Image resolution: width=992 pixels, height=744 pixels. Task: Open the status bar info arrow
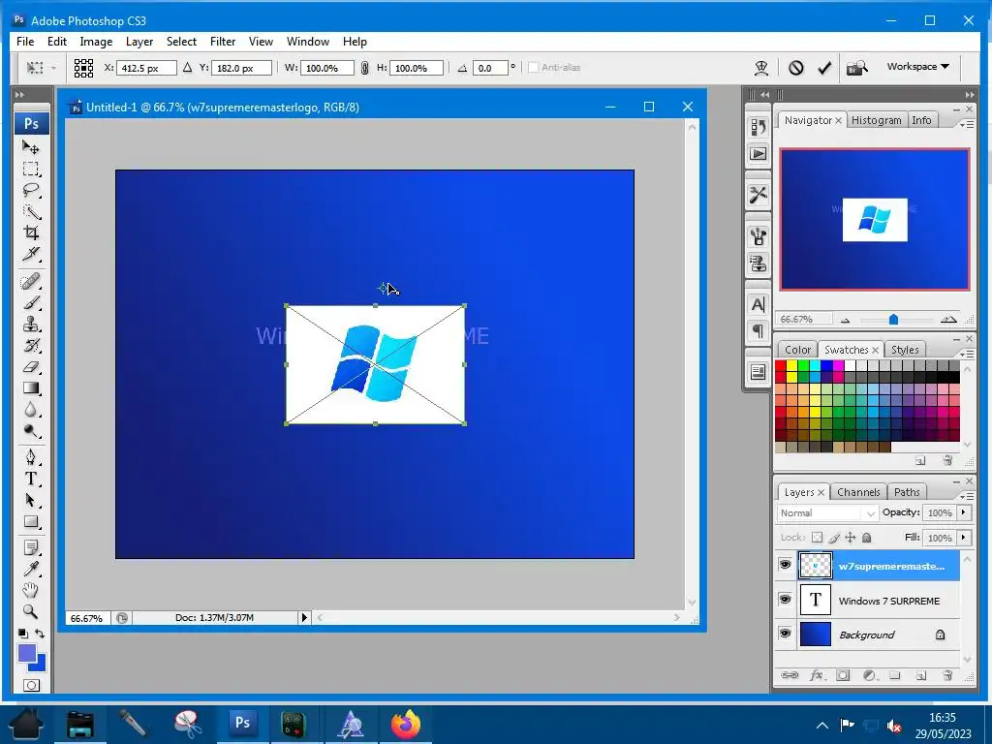coord(304,617)
